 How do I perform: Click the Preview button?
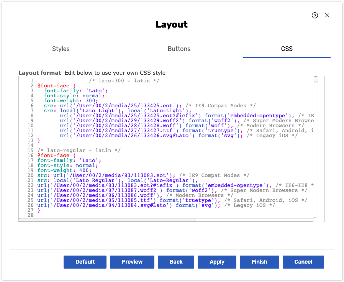[x=132, y=262]
